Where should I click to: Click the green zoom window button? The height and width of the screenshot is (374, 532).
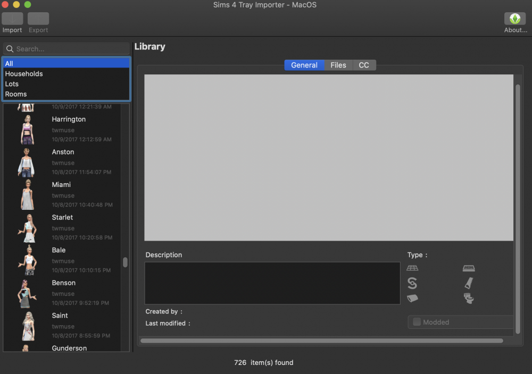pos(28,5)
